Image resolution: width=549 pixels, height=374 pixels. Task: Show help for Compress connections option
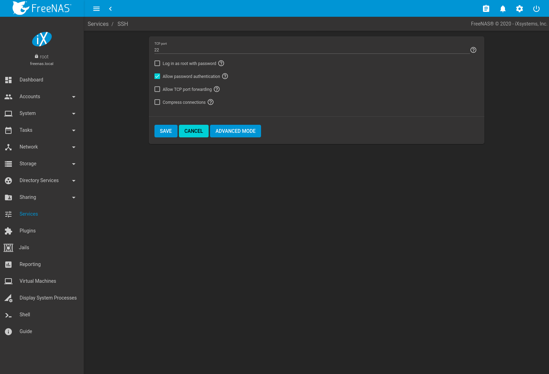click(x=210, y=102)
